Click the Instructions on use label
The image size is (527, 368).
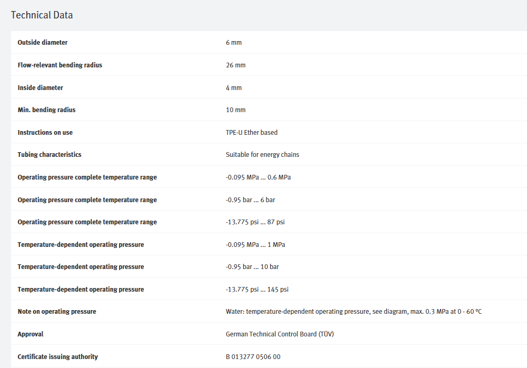click(45, 133)
